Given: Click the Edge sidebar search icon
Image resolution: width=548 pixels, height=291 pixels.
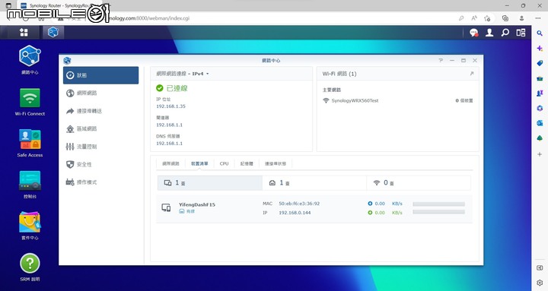Looking at the screenshot, I should 540,33.
